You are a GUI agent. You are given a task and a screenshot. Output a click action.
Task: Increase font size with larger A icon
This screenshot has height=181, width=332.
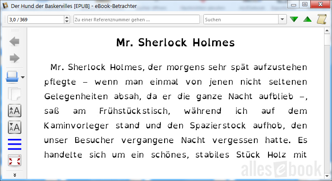(x=14, y=111)
